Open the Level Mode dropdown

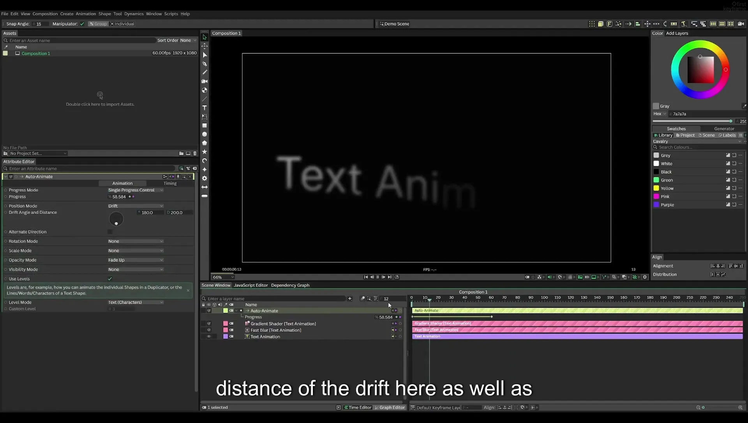[x=136, y=302]
